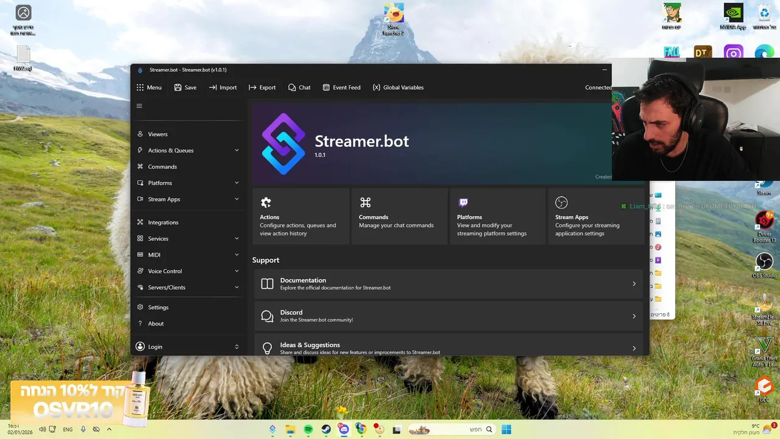Expand the Login dropdown arrows
This screenshot has width=780, height=439.
point(237,347)
